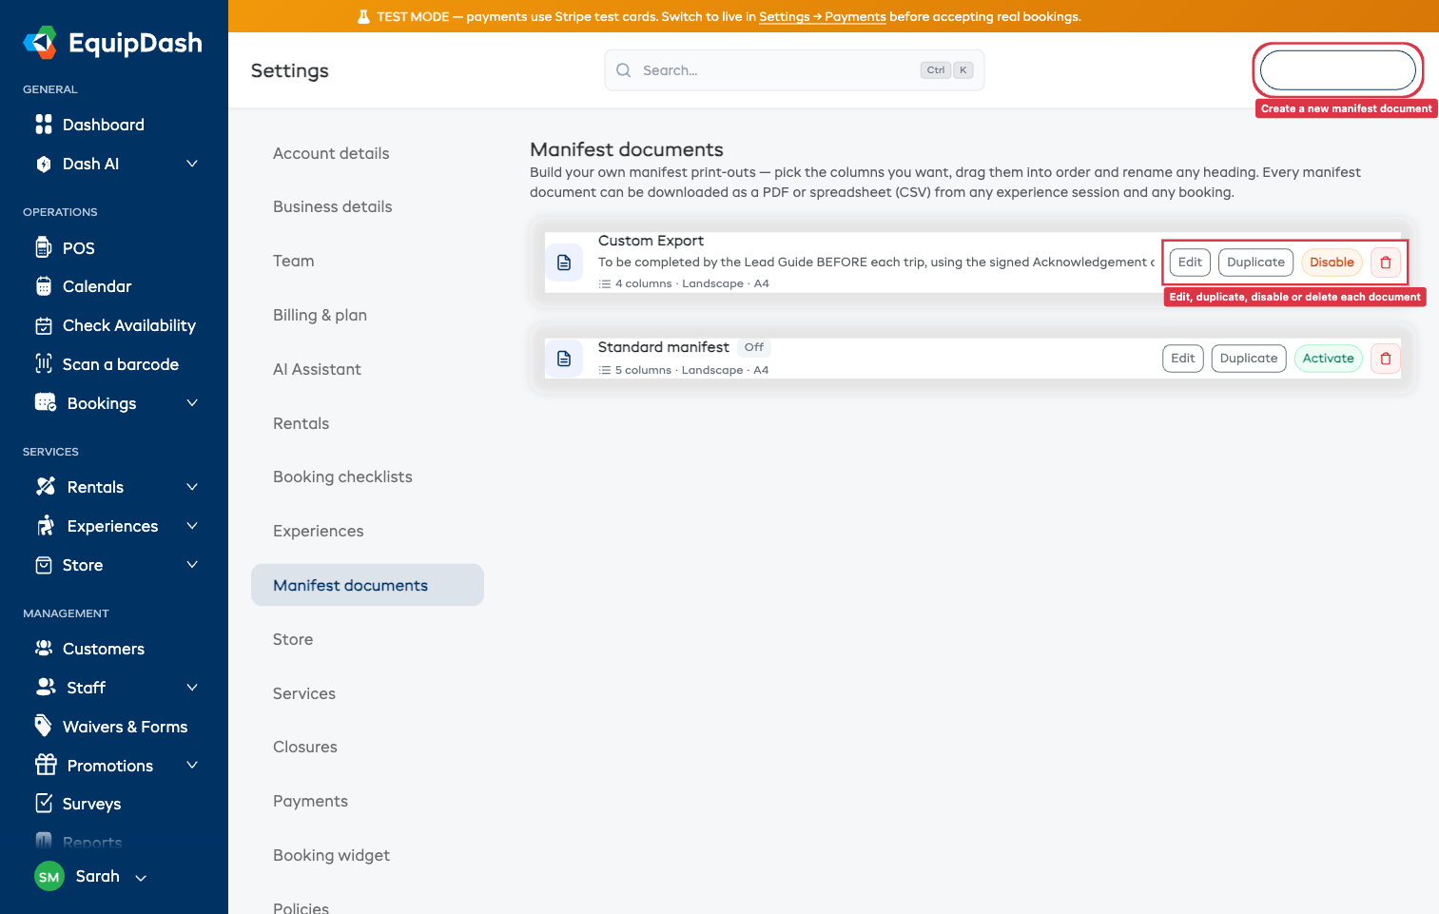Click the Customers people icon
Screen dimensions: 1439x914
pos(44,648)
